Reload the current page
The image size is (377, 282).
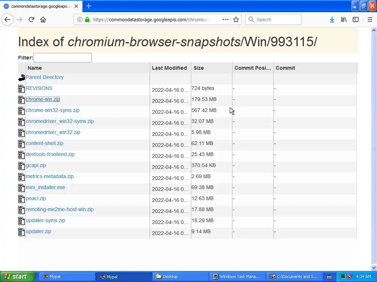click(x=32, y=19)
